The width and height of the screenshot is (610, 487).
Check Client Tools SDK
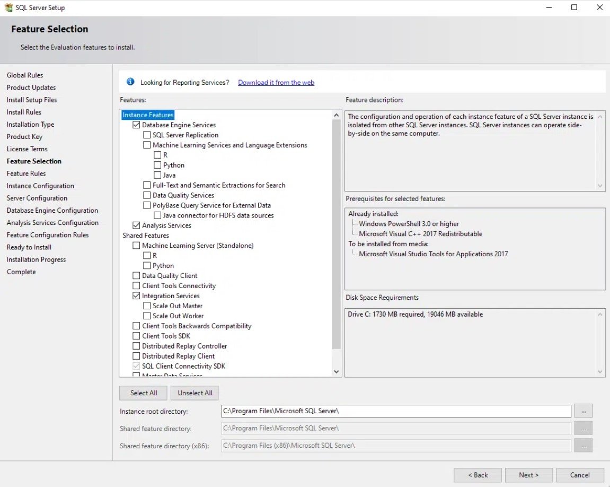tap(136, 336)
